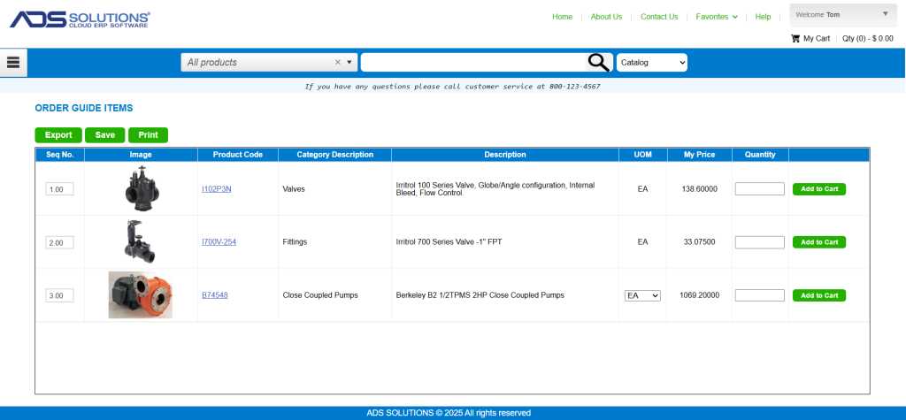This screenshot has width=906, height=420.
Task: Open the My Cart link
Action: pos(817,39)
